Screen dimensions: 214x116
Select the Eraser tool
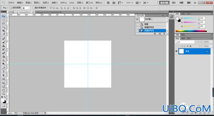point(4,53)
